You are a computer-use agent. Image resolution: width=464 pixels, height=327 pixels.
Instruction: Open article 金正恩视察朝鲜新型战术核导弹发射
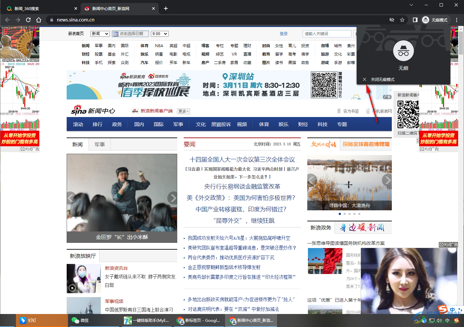pos(224,267)
